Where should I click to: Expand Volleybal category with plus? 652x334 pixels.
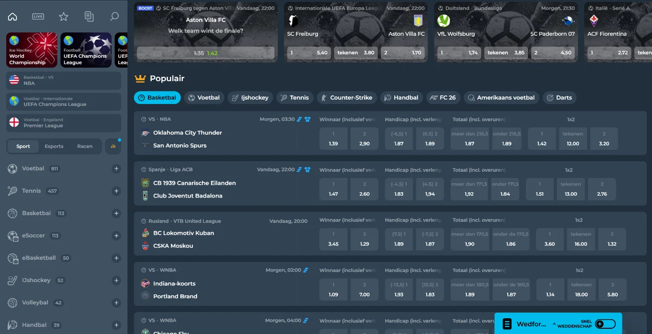tap(116, 303)
